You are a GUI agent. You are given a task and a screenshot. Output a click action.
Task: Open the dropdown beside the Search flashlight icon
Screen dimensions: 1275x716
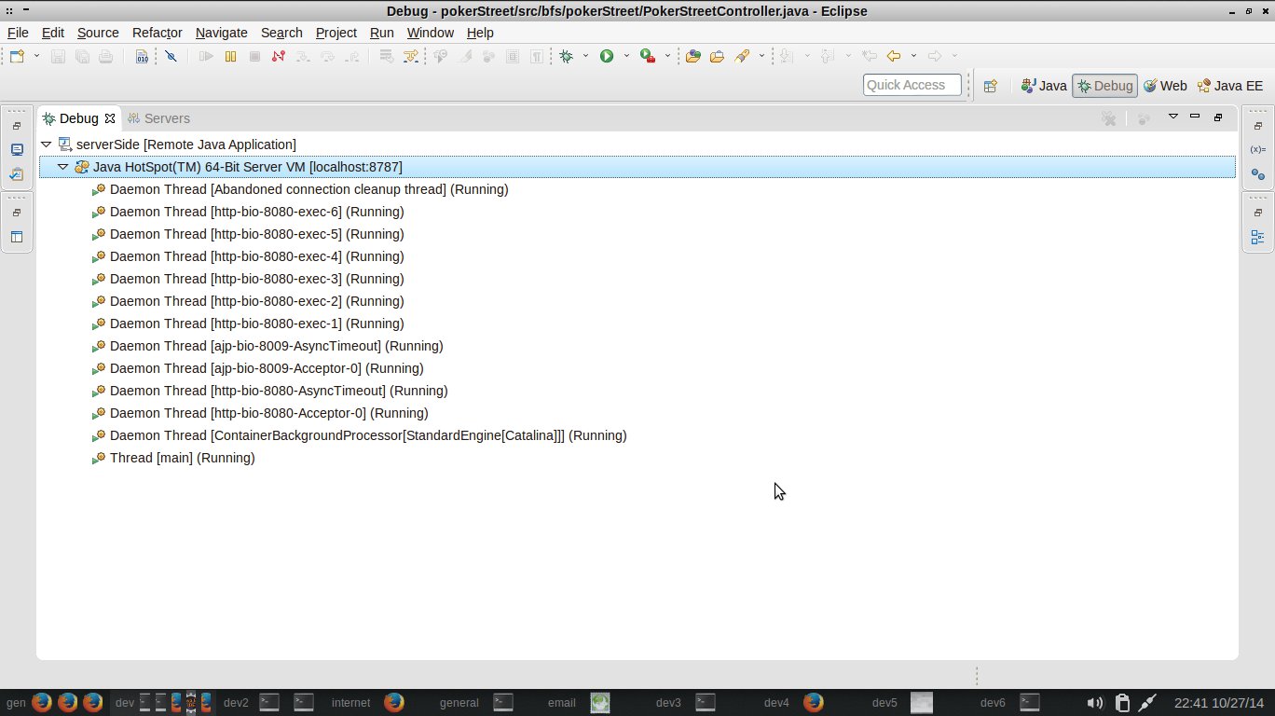coord(761,56)
